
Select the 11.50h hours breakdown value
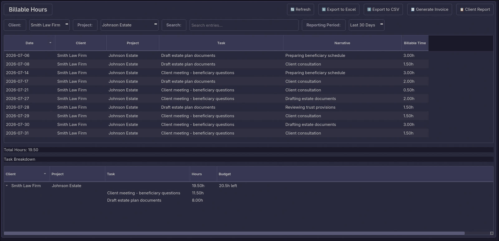pyautogui.click(x=198, y=193)
